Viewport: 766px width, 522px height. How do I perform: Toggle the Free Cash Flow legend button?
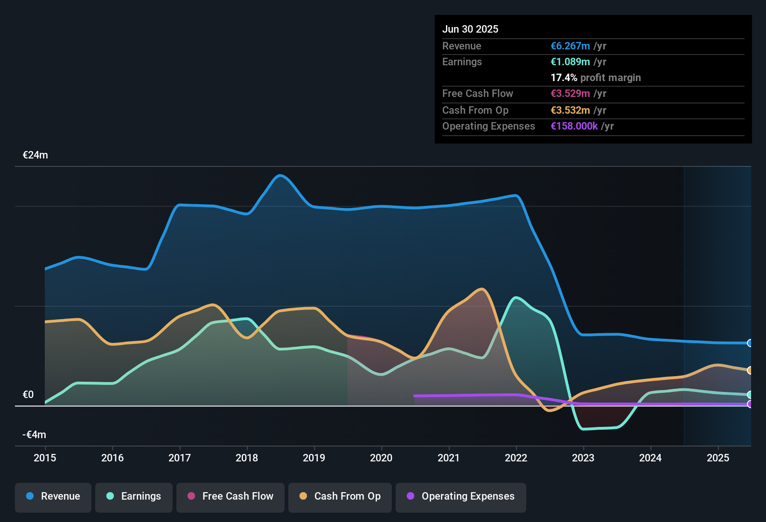point(230,496)
